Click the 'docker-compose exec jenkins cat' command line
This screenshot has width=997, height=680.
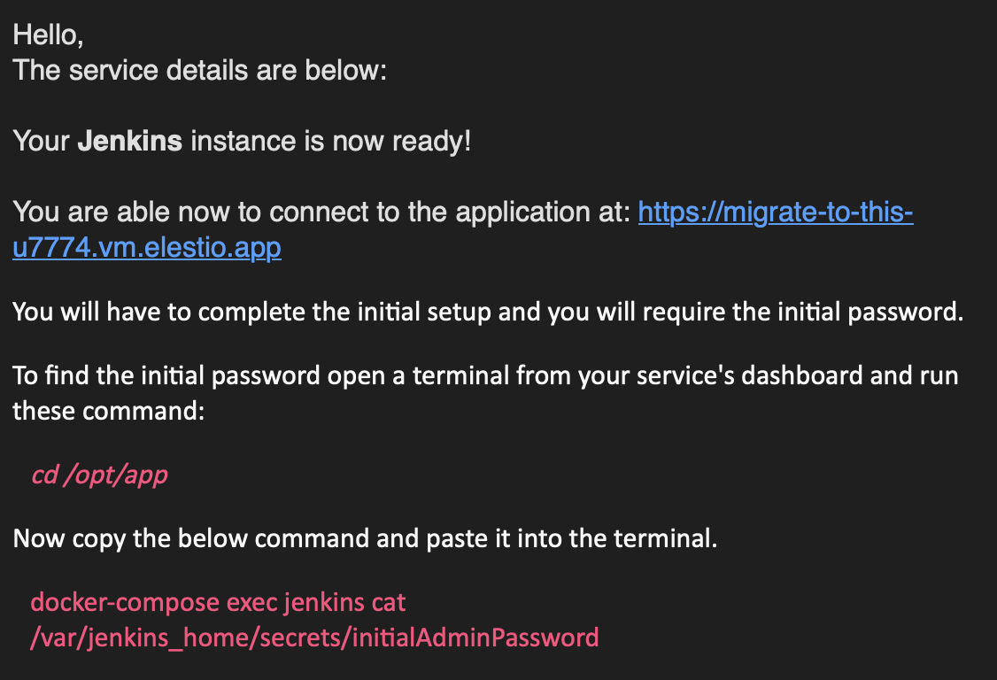click(x=218, y=603)
